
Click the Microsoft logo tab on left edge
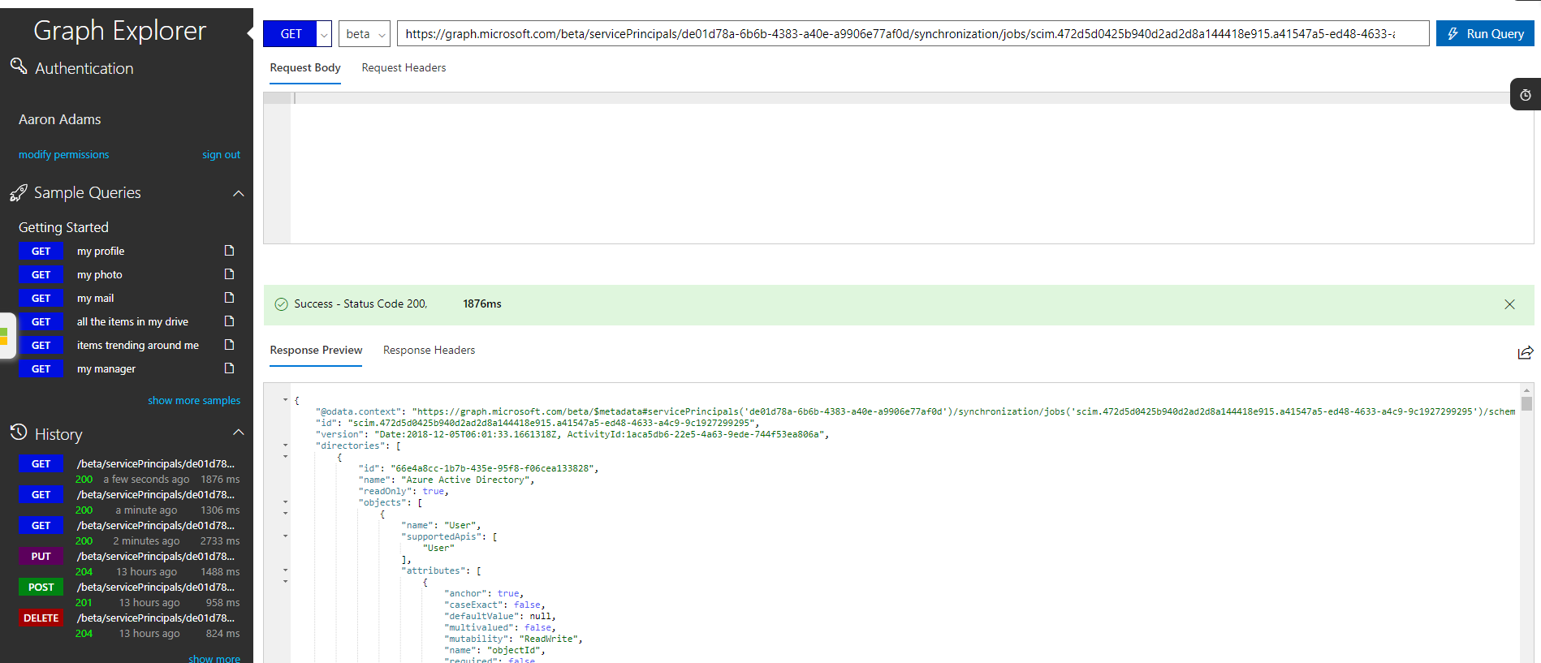[x=6, y=336]
